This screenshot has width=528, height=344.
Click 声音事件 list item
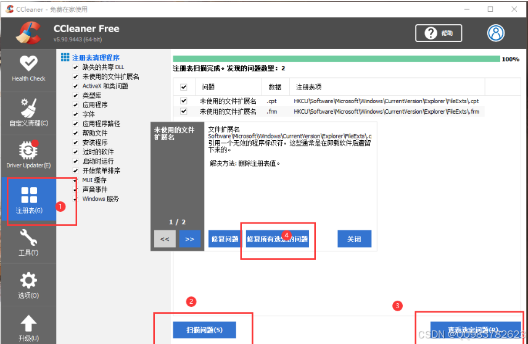[95, 190]
